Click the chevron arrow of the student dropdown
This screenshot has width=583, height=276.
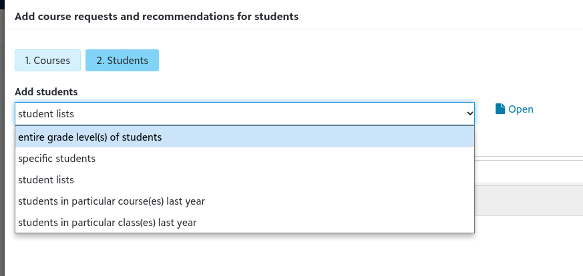[x=469, y=114]
